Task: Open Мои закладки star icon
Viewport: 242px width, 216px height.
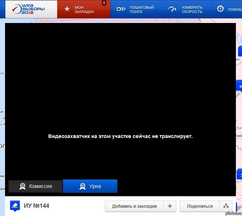Action: coord(67,9)
